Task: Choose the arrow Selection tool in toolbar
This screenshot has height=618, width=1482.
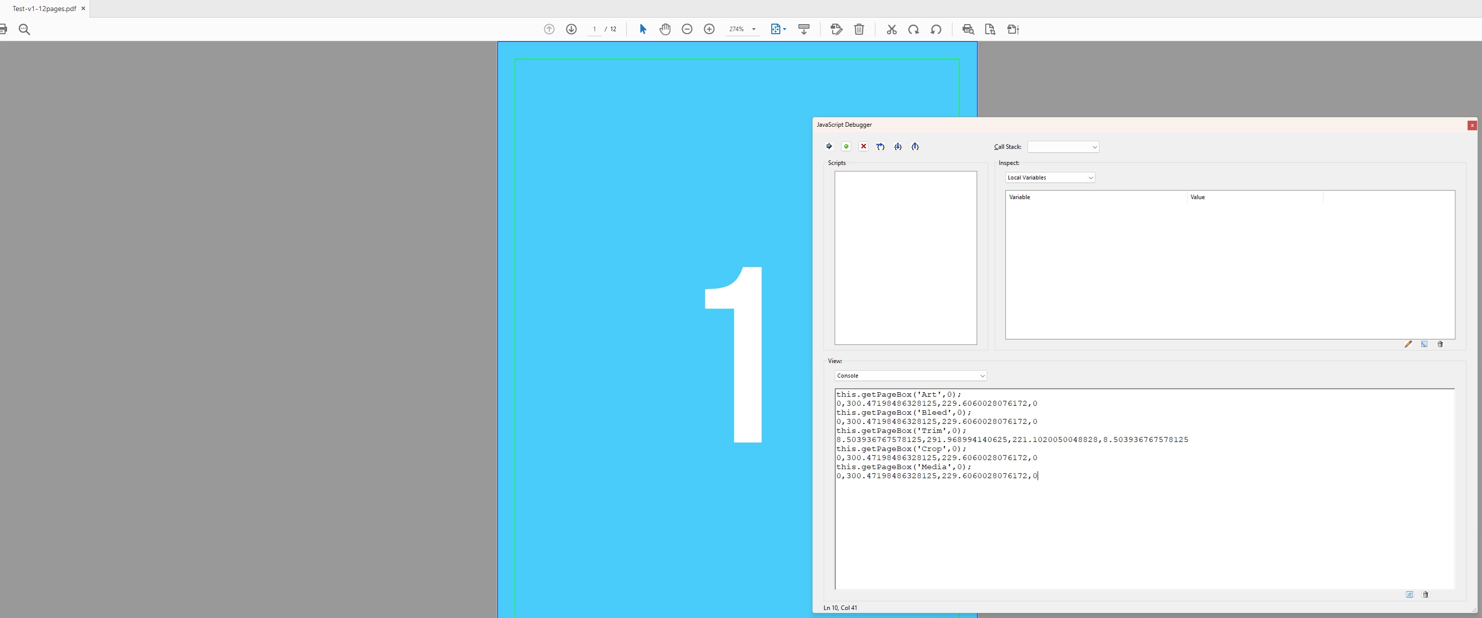Action: pyautogui.click(x=643, y=29)
